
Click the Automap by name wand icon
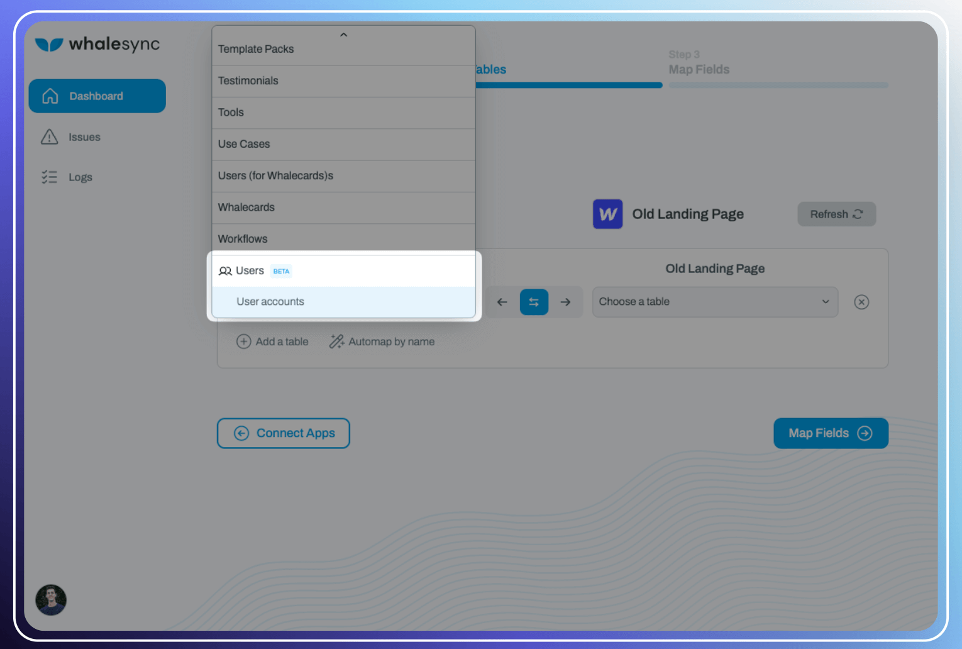point(336,341)
